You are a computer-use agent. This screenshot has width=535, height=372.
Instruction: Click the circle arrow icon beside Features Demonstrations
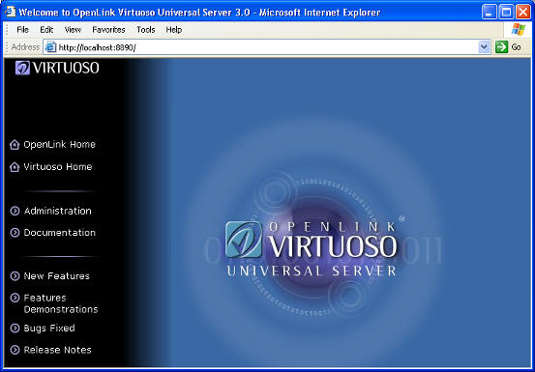pyautogui.click(x=15, y=298)
